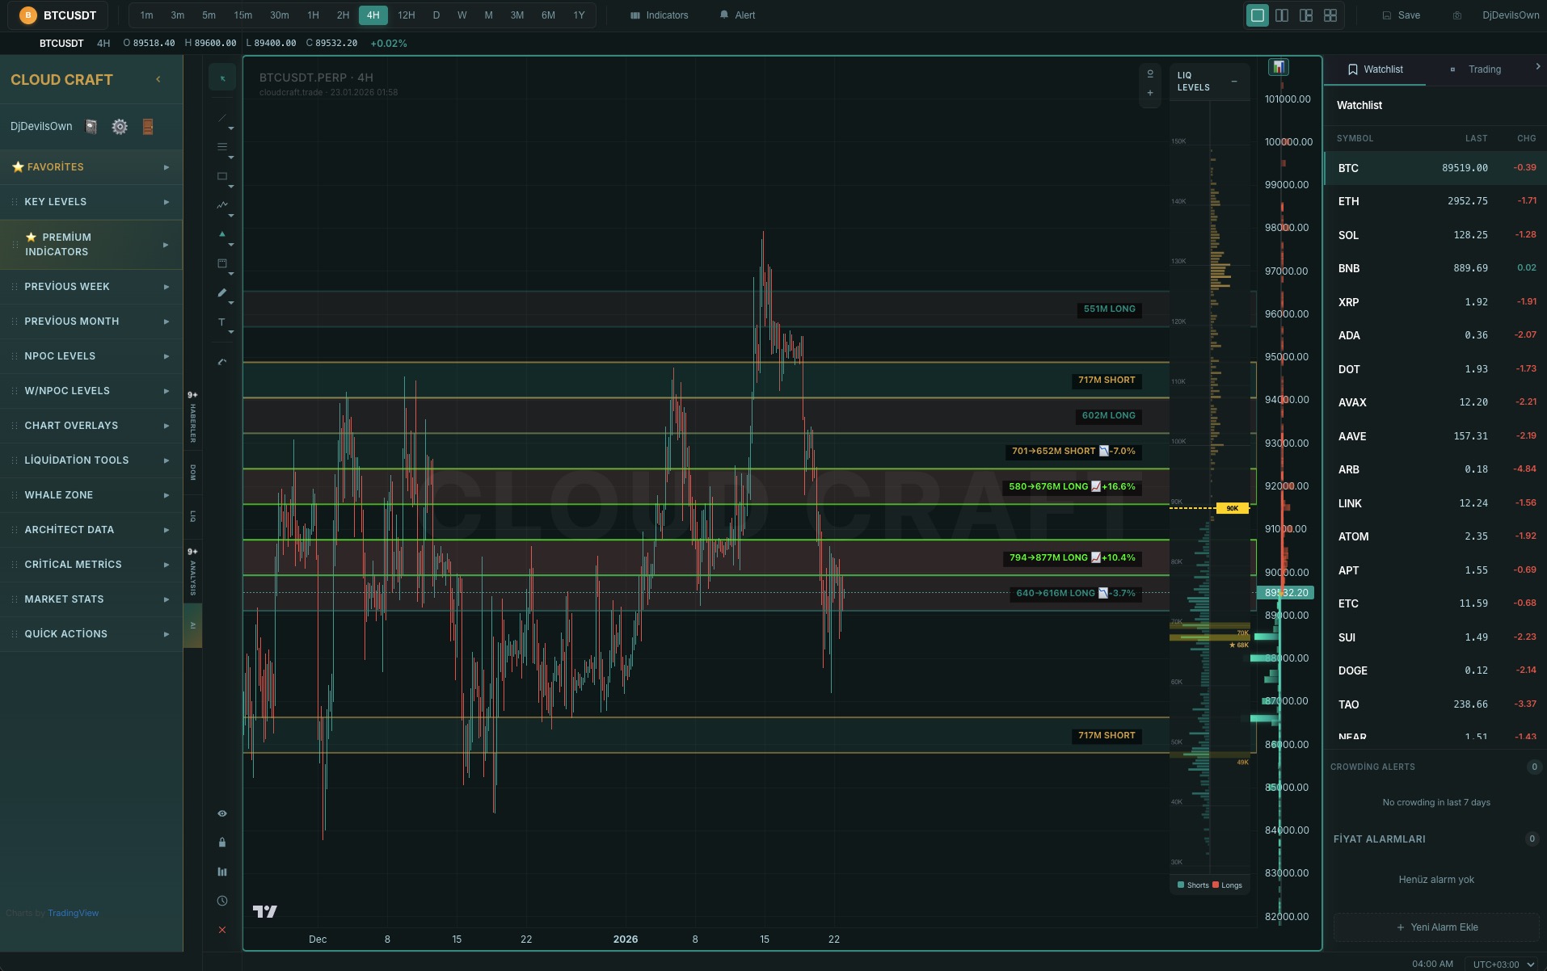Open the AI vertical tab
This screenshot has width=1547, height=971.
point(193,625)
